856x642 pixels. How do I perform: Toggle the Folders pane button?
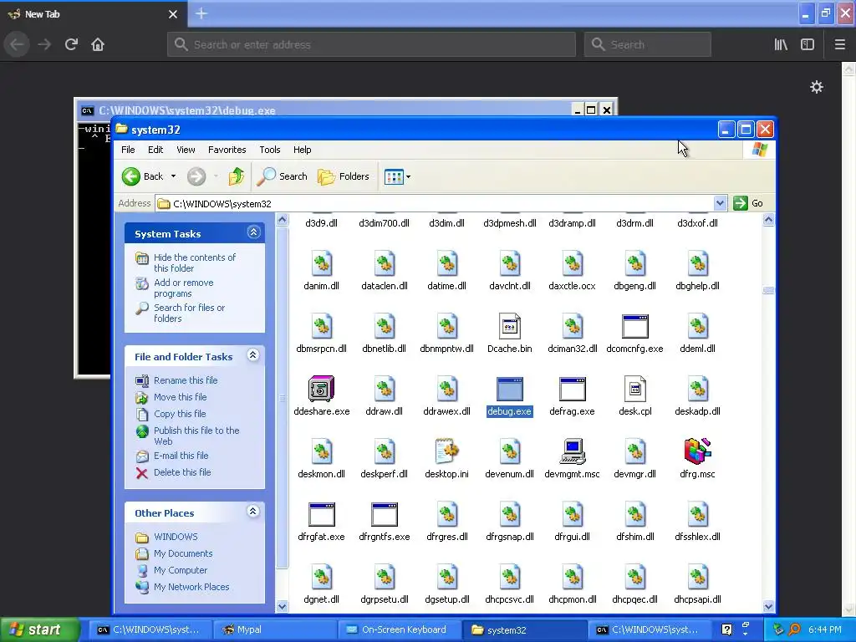(344, 176)
